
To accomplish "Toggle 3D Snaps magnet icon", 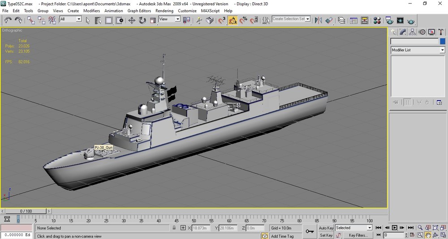I will tap(222, 20).
